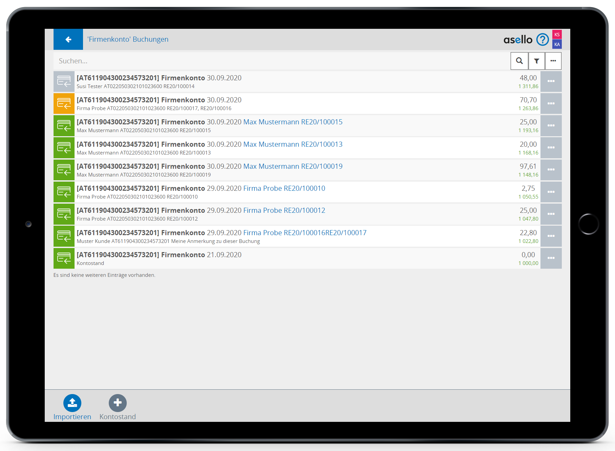Click green booking icon for RE20/100015

[x=64, y=126]
